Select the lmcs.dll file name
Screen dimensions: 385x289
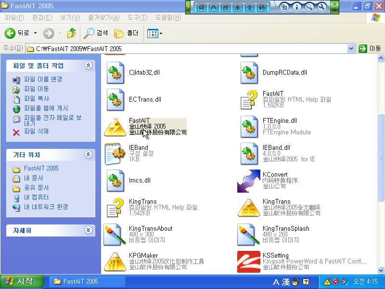click(x=140, y=180)
